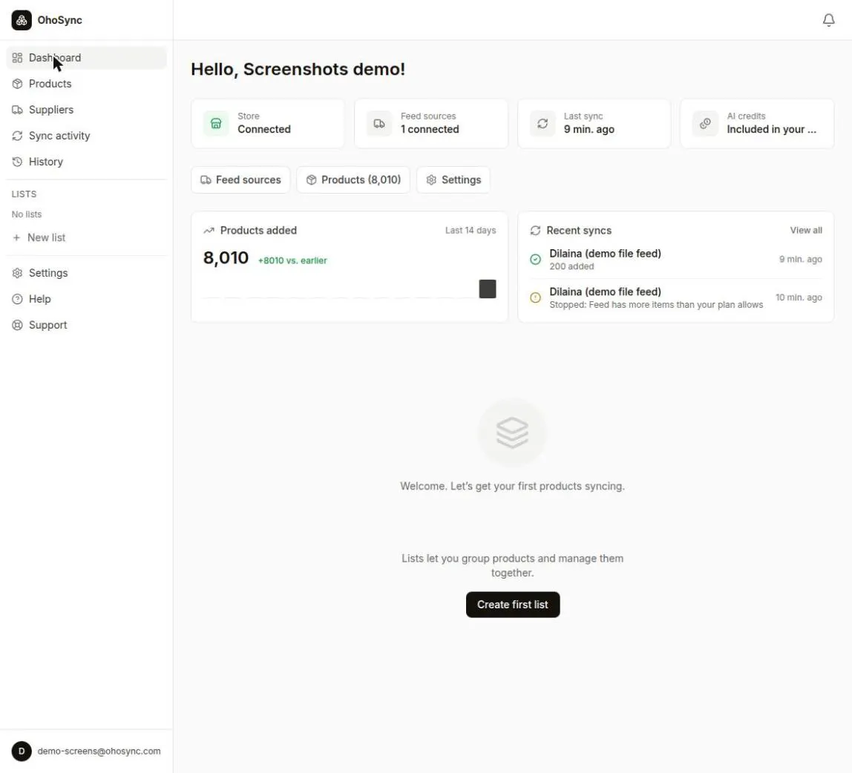Click Create first list button
Image resolution: width=852 pixels, height=773 pixels.
[512, 605]
